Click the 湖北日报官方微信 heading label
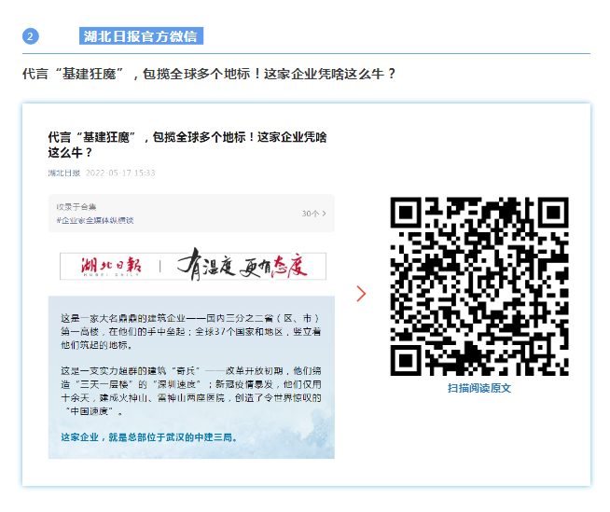 point(141,36)
